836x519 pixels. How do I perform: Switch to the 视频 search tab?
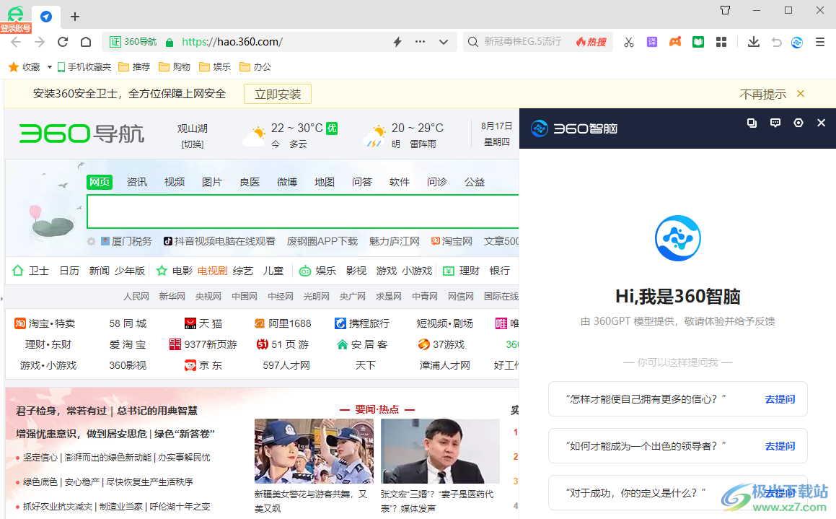click(175, 182)
